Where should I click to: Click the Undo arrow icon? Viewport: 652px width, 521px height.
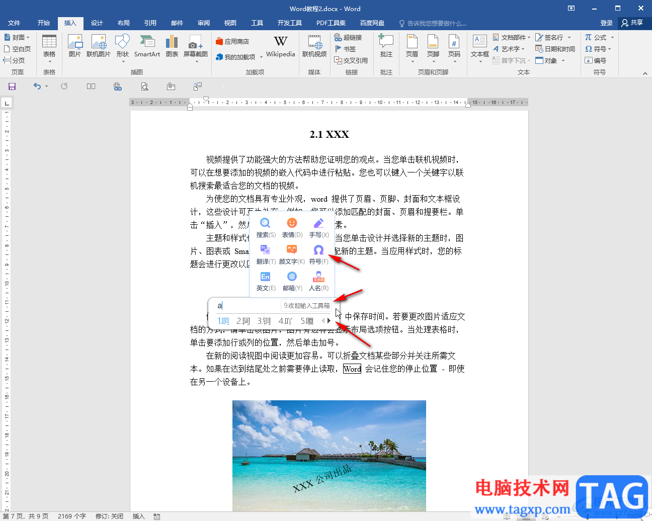click(x=37, y=86)
